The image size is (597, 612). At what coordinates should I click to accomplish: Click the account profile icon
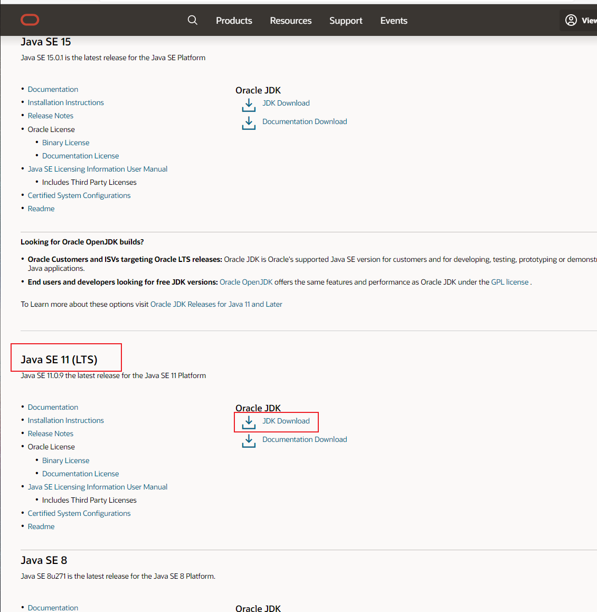[571, 20]
